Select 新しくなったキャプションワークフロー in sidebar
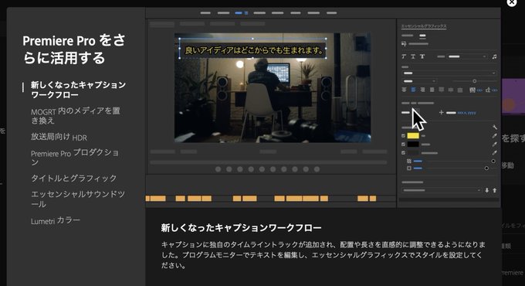 pyautogui.click(x=78, y=90)
